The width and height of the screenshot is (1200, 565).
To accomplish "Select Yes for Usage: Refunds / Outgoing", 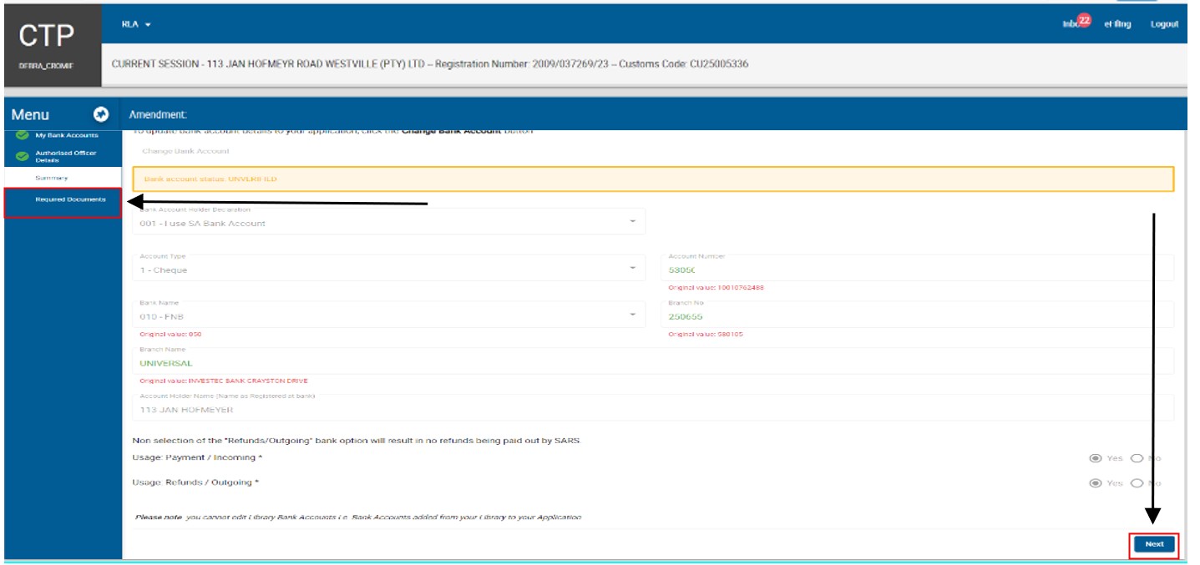I will click(1096, 483).
